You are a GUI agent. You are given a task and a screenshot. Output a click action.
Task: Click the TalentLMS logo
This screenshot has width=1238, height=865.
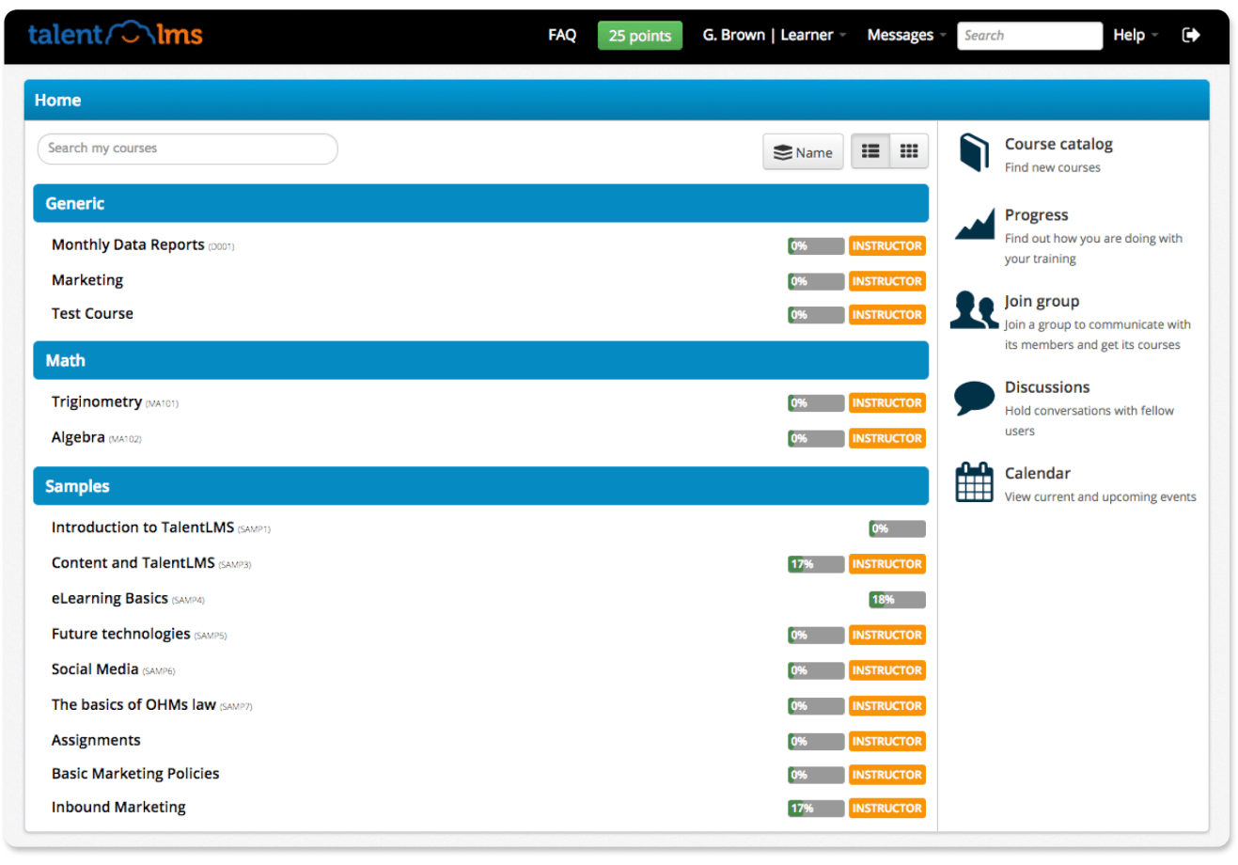click(x=116, y=35)
